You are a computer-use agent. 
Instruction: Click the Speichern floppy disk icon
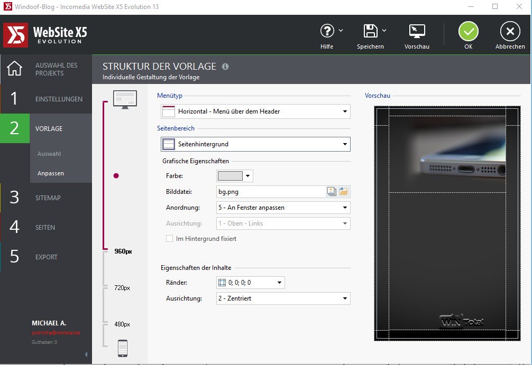(x=371, y=31)
